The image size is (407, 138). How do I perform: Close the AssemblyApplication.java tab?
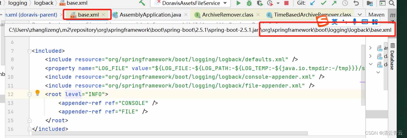pos(186,15)
